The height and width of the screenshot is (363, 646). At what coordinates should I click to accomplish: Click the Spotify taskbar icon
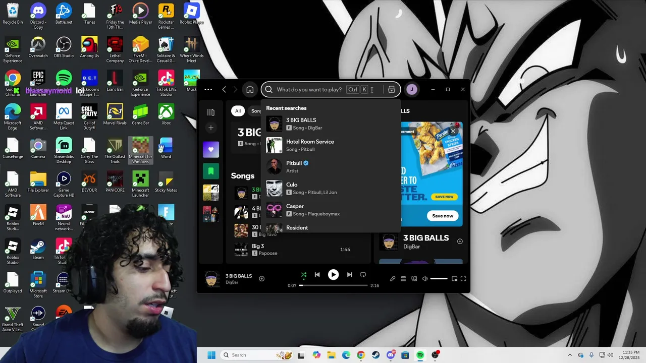(420, 355)
